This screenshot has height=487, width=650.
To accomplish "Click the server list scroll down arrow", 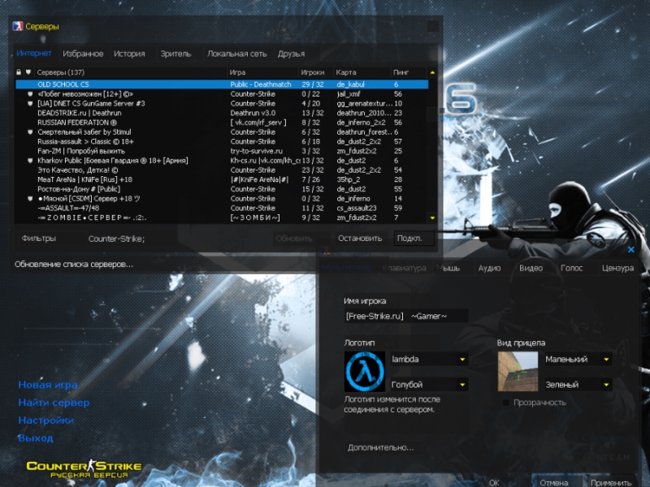I will click(432, 218).
